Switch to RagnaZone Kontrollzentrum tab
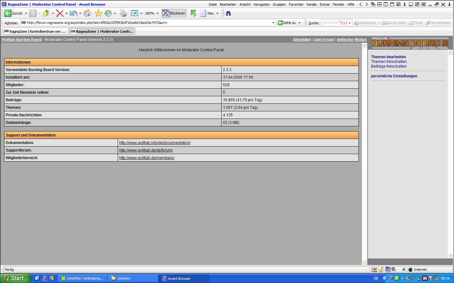 [x=36, y=31]
